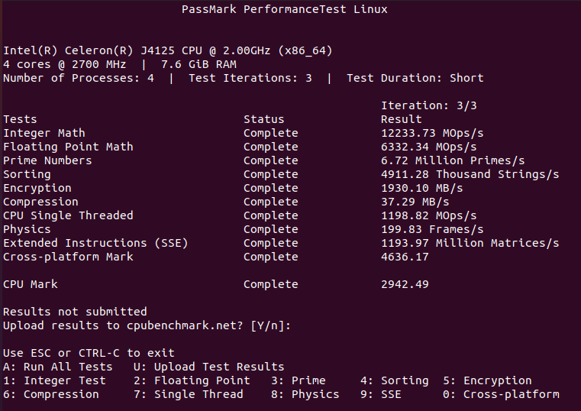Screen dimensions: 581x411
Task: Click the Iteration: 3/3 indicator
Action: 429,105
